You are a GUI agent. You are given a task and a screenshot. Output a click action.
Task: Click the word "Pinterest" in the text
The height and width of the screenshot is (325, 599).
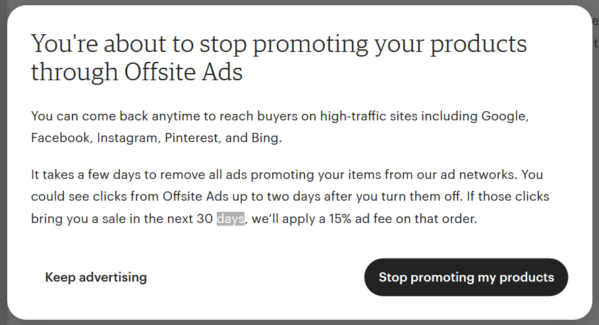[x=191, y=137]
